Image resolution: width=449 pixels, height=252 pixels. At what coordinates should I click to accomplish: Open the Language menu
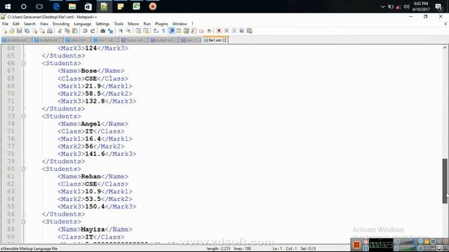83,24
